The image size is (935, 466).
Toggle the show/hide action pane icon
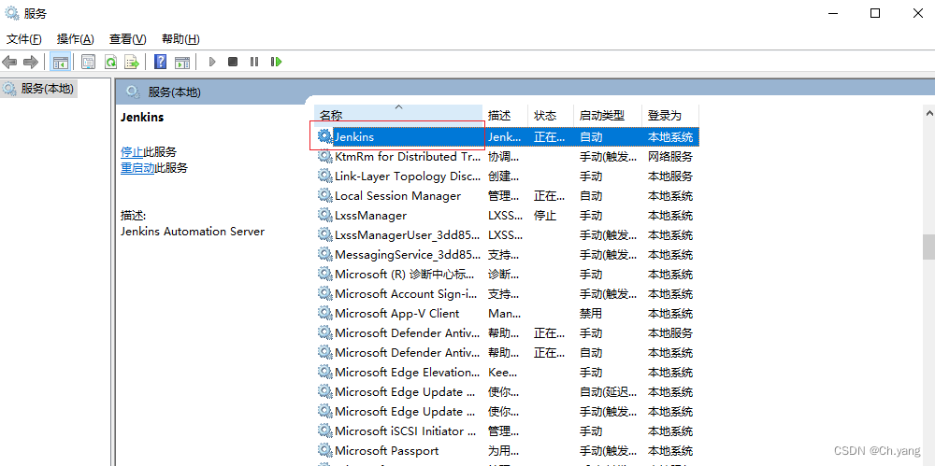[x=182, y=62]
